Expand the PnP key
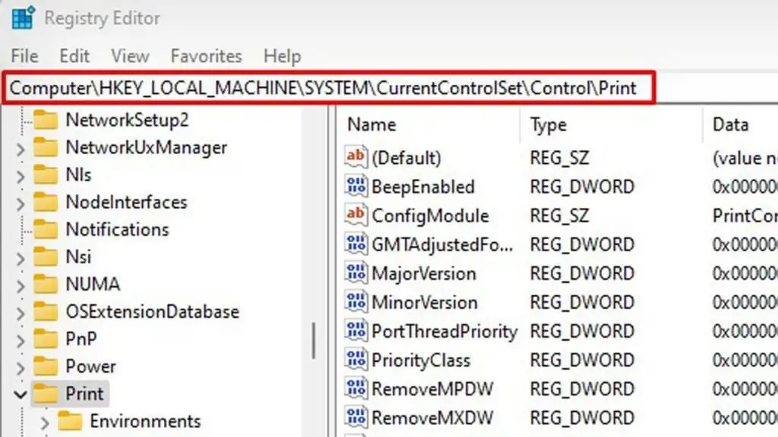This screenshot has width=778, height=437. (x=20, y=340)
